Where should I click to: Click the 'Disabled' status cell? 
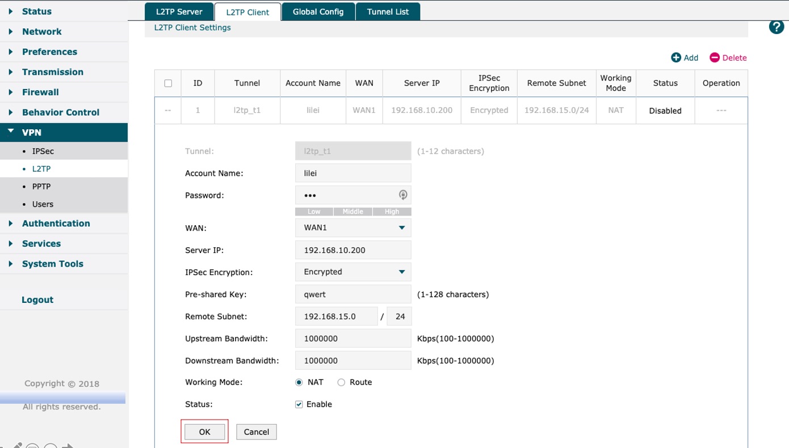point(665,111)
